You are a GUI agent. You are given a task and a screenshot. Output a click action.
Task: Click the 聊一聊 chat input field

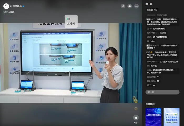(162, 92)
